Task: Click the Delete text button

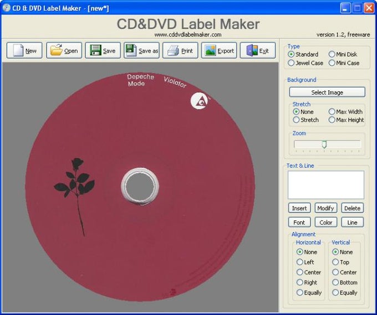Action: point(352,208)
